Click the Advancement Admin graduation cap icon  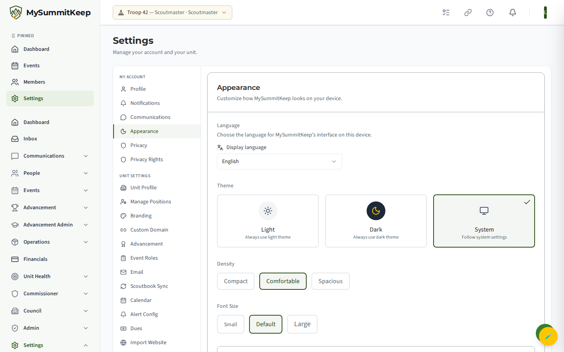tap(15, 225)
